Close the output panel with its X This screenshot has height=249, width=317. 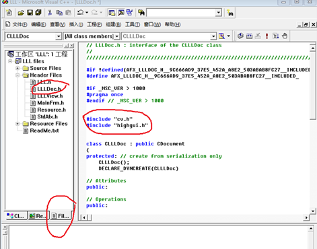tap(5, 227)
